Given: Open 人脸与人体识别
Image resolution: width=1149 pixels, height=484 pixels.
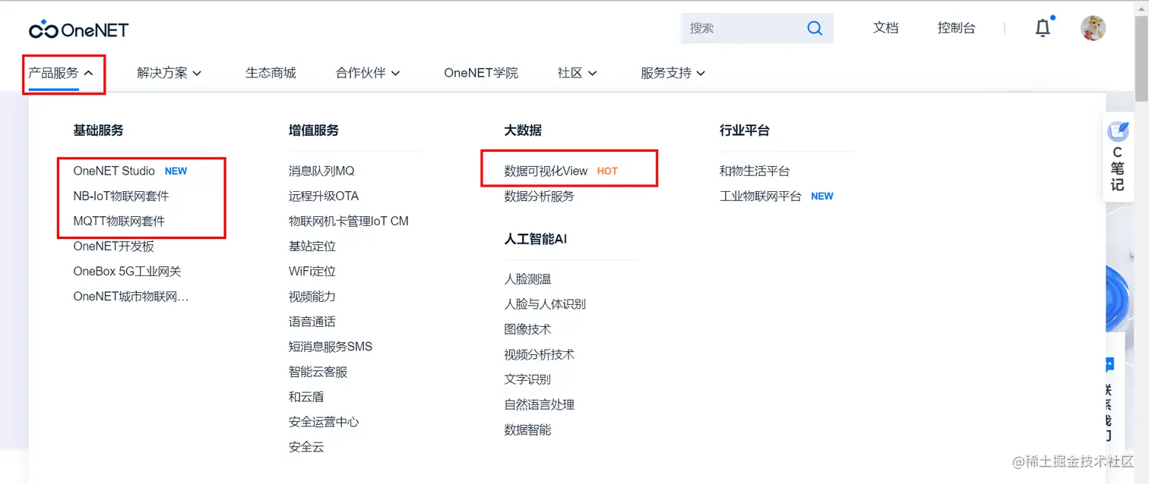Looking at the screenshot, I should click(545, 303).
